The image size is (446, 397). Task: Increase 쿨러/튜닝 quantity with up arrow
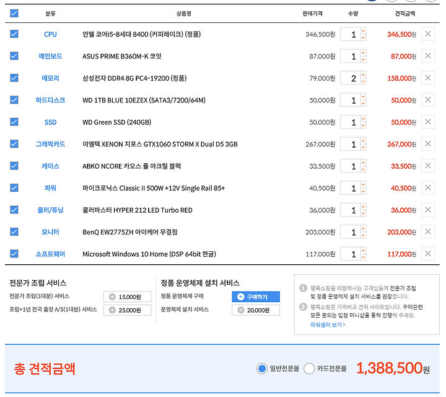click(363, 207)
